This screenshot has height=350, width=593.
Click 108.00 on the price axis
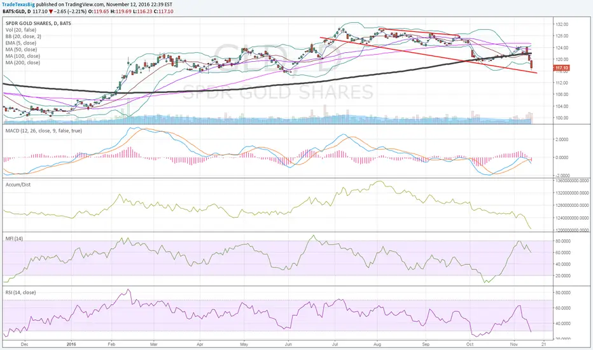[562, 95]
